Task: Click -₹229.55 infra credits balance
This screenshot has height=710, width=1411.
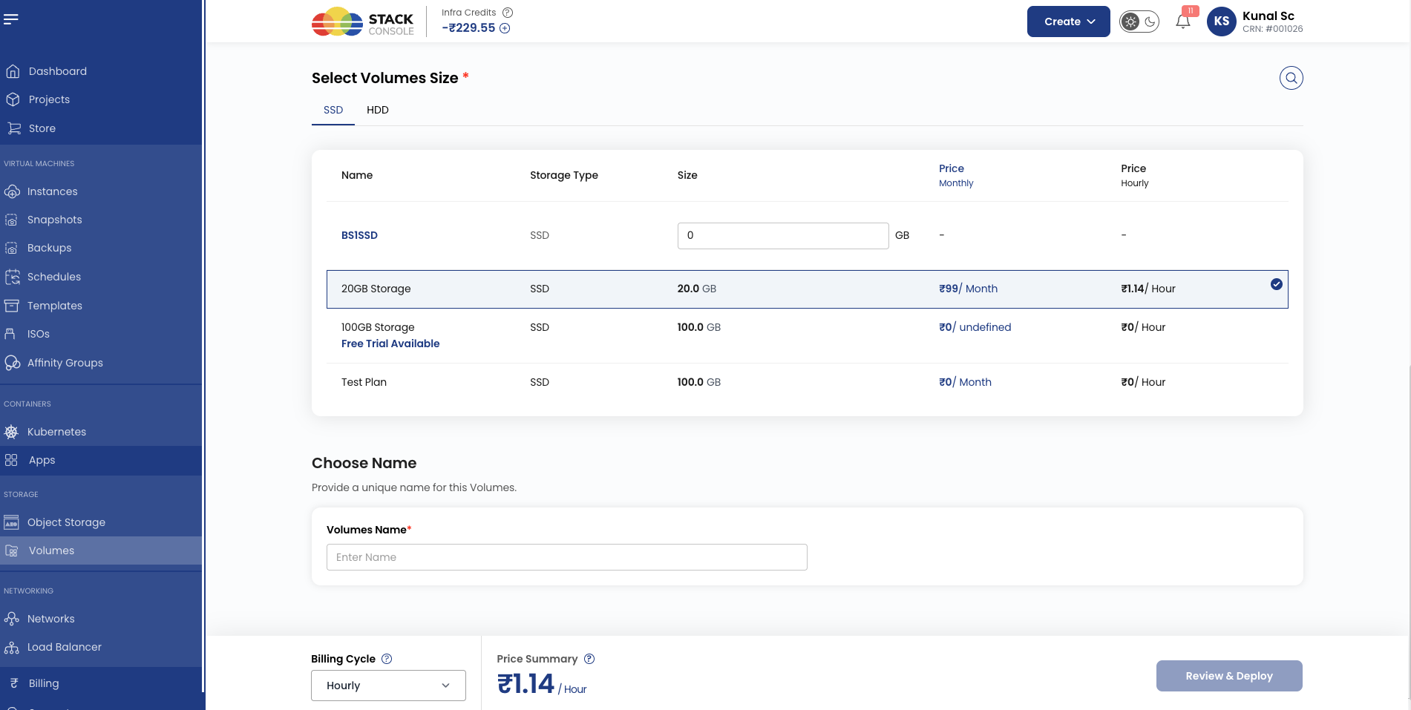Action: (468, 28)
